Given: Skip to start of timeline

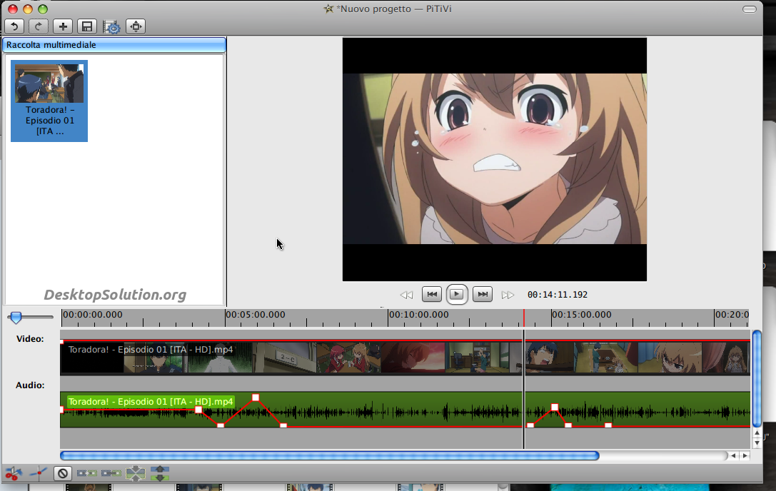Looking at the screenshot, I should 431,294.
